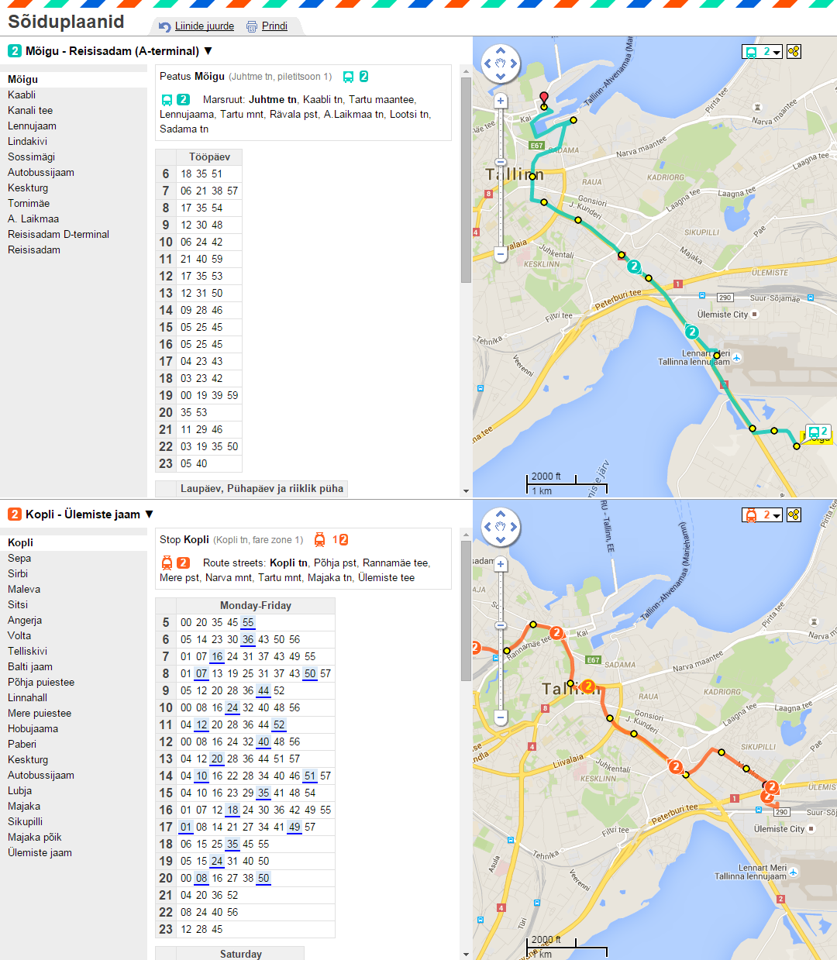Image resolution: width=837 pixels, height=960 pixels.
Task: Click the Laupäev, Pühapäev ja riiklik püha heading
Action: tap(262, 489)
